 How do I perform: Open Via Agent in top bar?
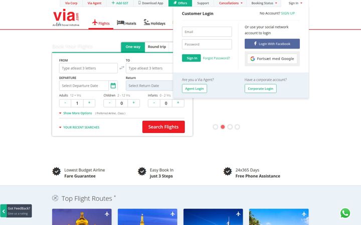(94, 3)
